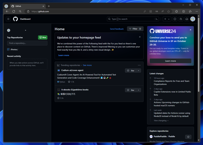Viewport: 203px width, 145px height.
Task: Open the browser profile avatar in the tab strip
Action: coord(6,6)
